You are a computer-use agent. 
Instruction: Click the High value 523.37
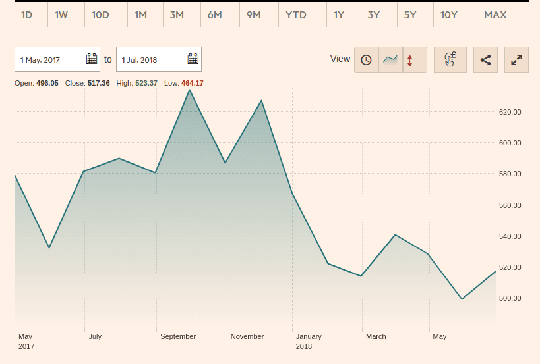[146, 83]
